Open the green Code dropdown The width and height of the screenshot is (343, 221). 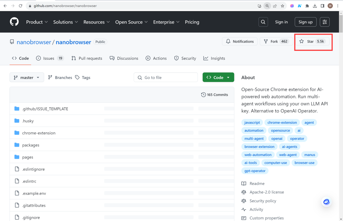[218, 77]
